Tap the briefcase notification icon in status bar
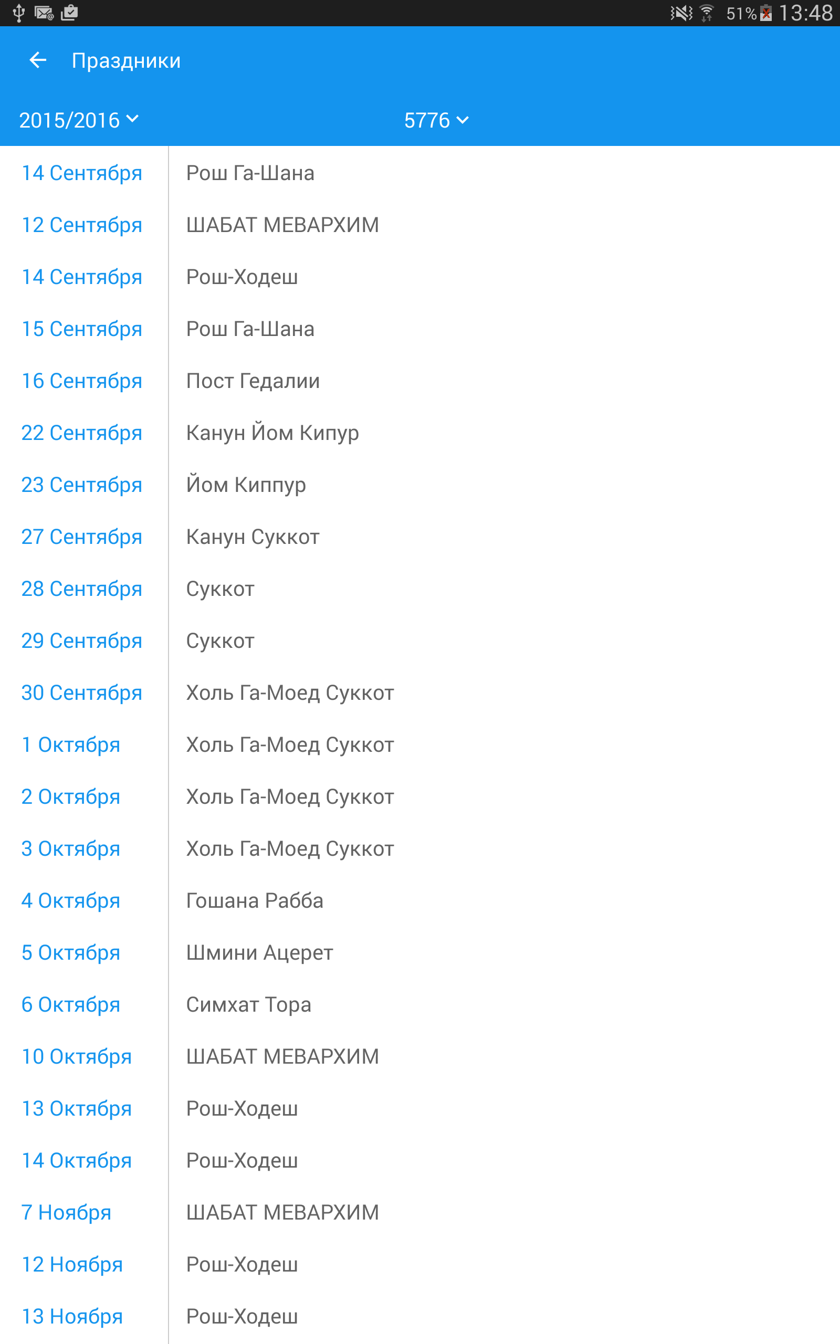 coord(69,13)
